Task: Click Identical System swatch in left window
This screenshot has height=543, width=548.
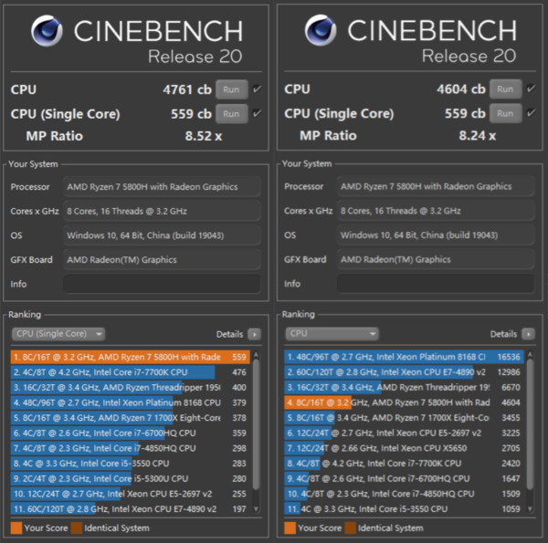Action: [x=77, y=528]
